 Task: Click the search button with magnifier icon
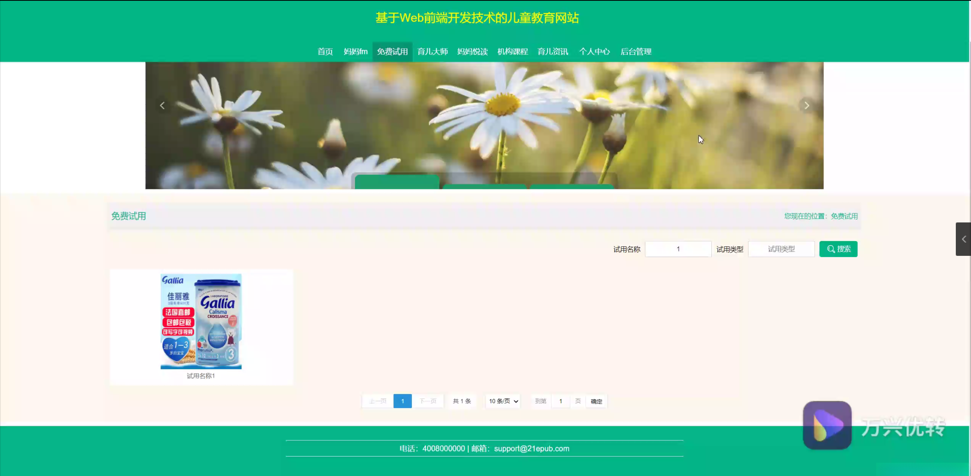(x=838, y=249)
